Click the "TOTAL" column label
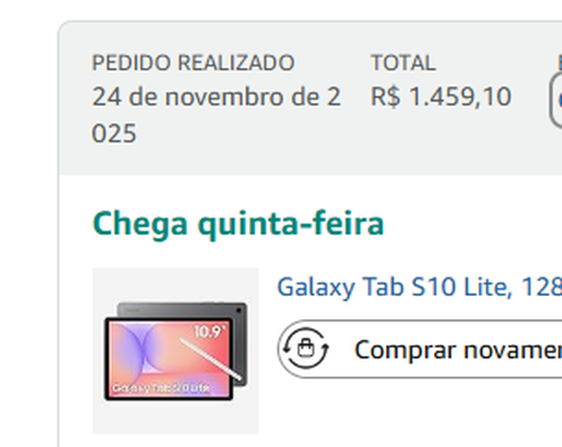562x447 pixels. 403,63
